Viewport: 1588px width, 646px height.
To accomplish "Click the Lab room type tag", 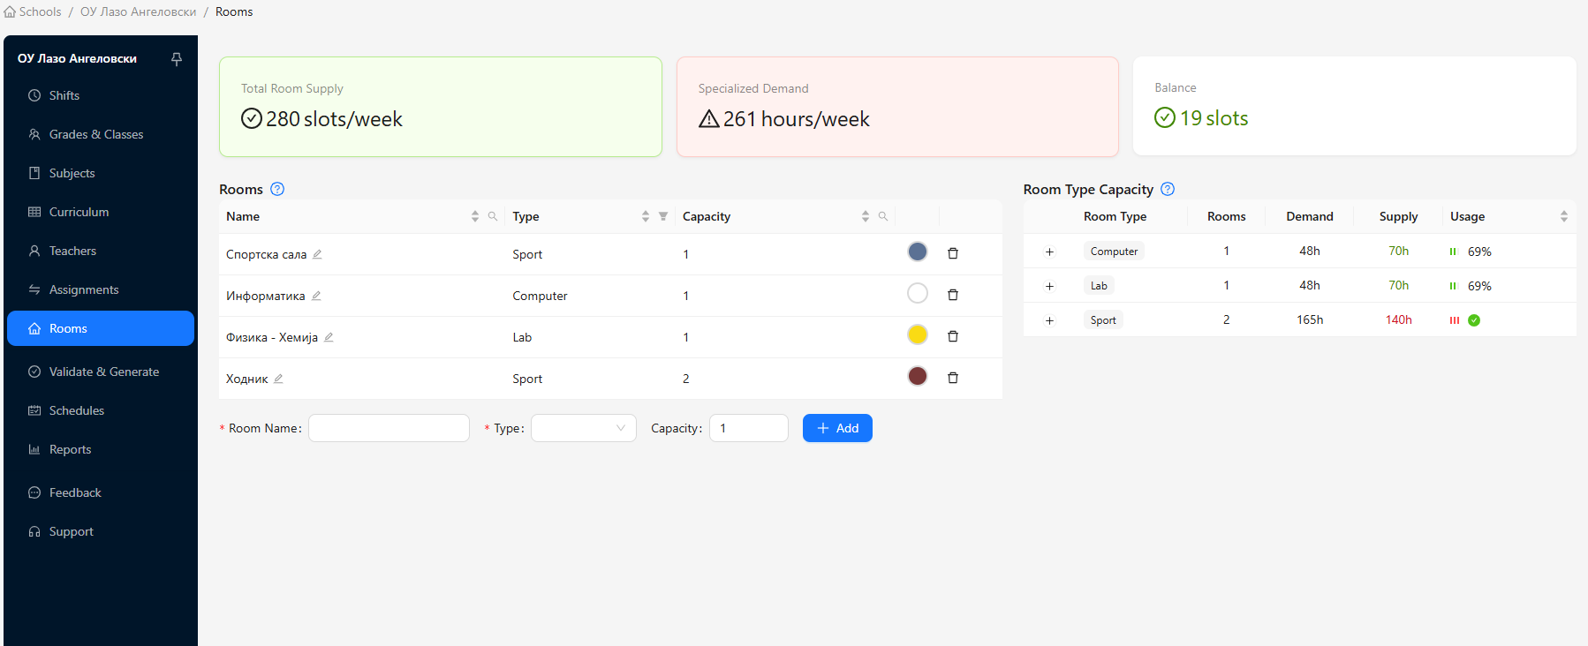I will pos(1099,286).
